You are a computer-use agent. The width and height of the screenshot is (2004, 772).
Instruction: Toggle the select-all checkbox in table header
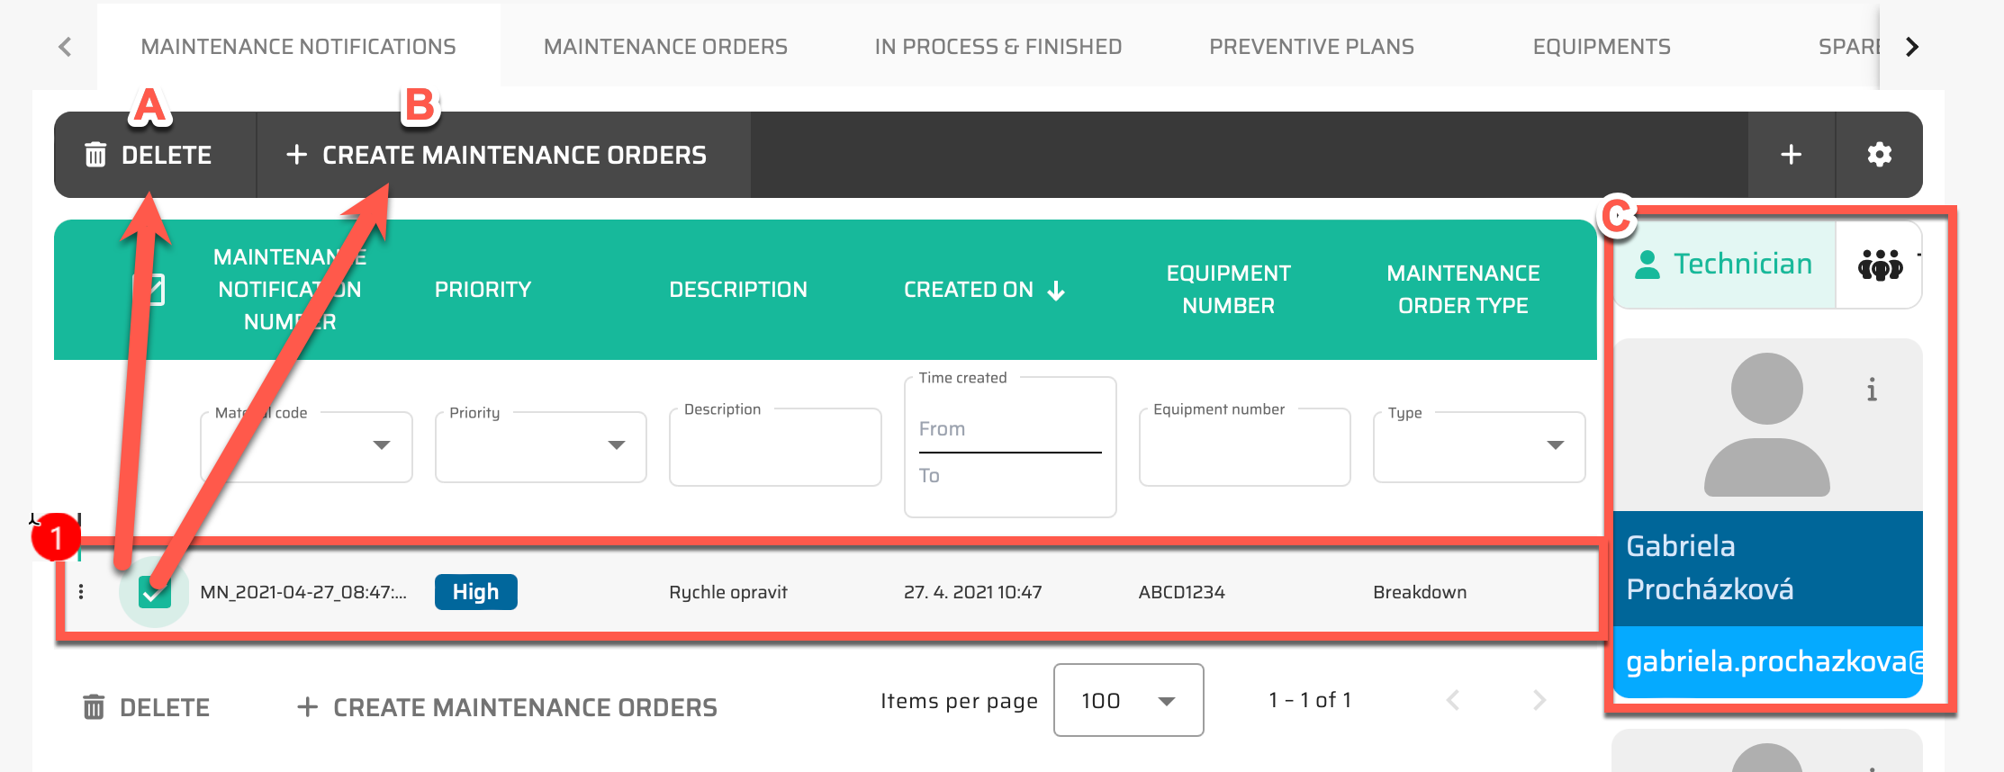point(149,290)
